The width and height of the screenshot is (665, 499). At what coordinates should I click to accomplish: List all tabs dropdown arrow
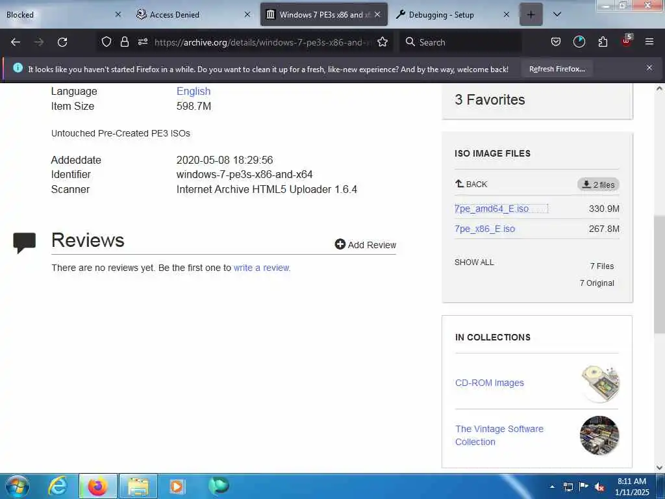(x=557, y=14)
